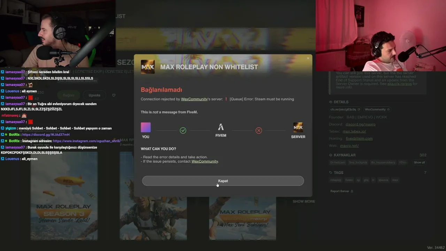Screen dimensions: 446x251
Task: Click the YOU gradient avatar icon
Action: coord(146,128)
